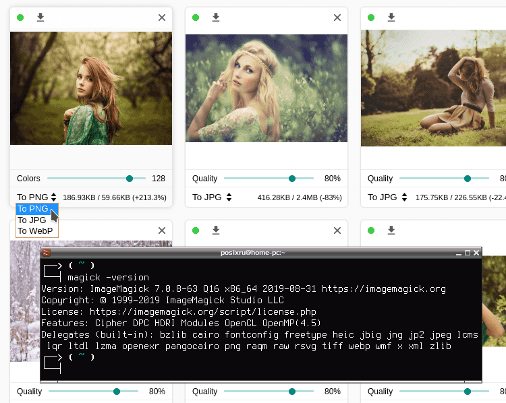
Task: Choose To JPG in format dropdown list
Action: [x=37, y=220]
